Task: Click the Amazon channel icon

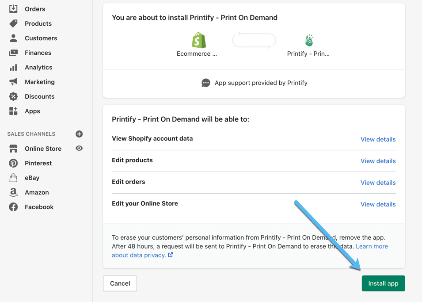Action: (x=13, y=192)
